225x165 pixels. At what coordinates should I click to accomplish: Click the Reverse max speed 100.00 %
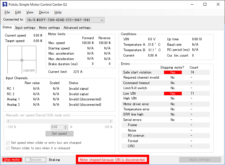click(104, 43)
